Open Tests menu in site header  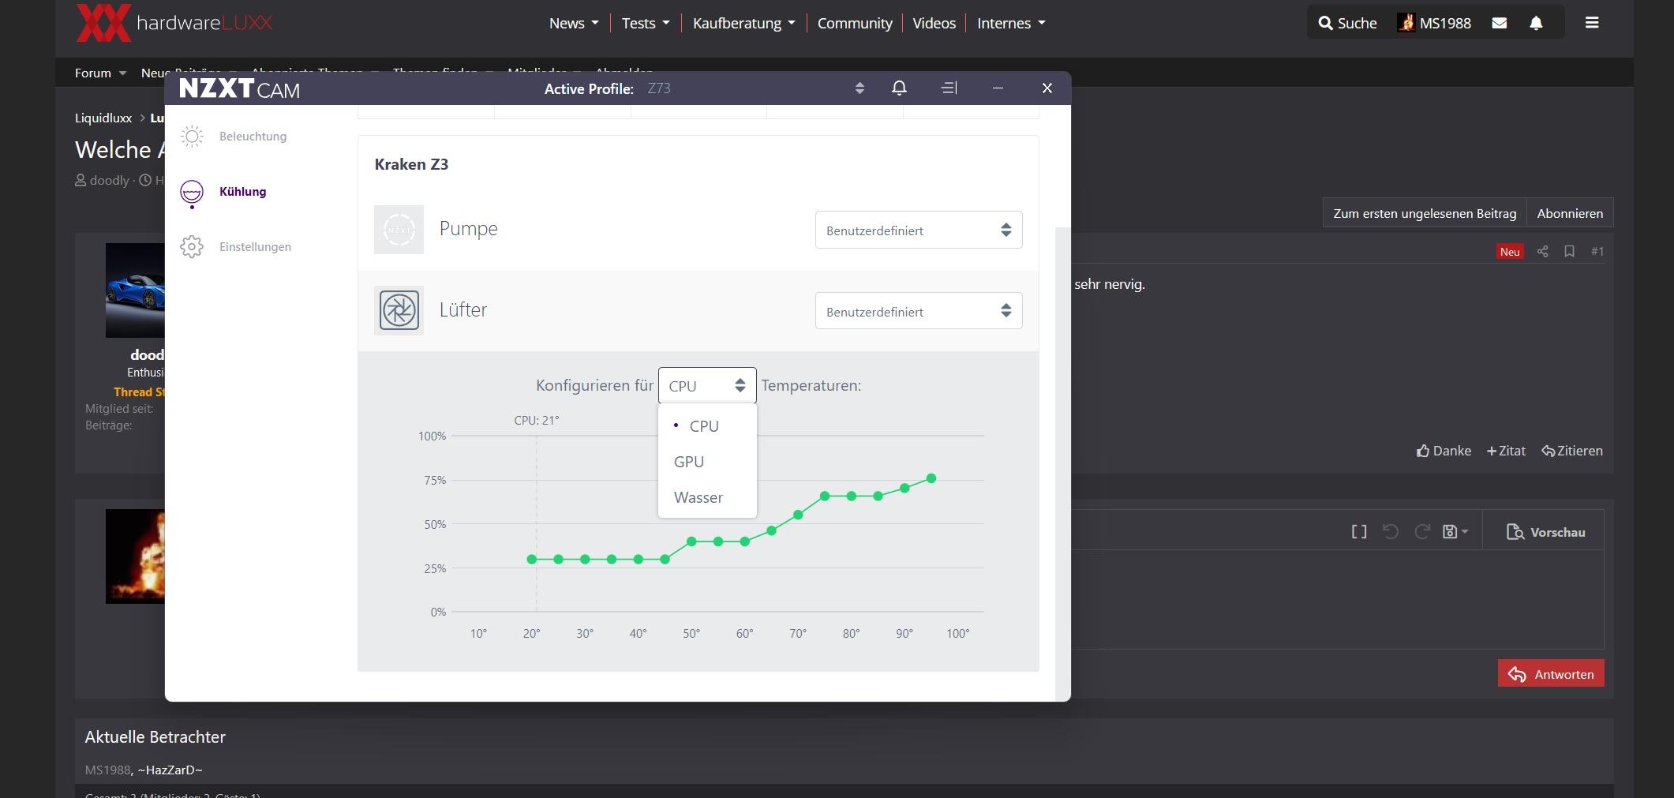(646, 23)
